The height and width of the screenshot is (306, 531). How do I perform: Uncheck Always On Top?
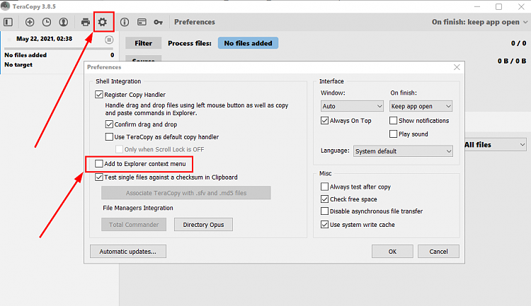point(324,120)
